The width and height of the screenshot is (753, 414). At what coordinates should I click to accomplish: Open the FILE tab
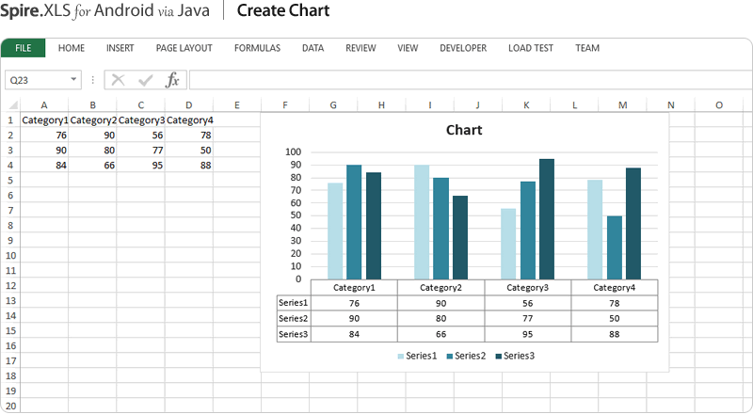pyautogui.click(x=24, y=48)
